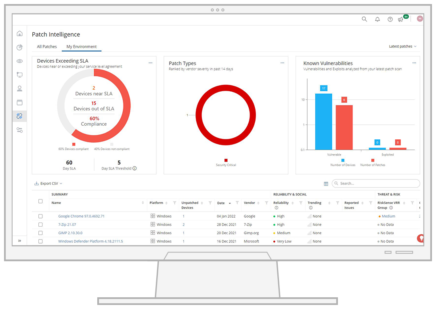Select the Patch Intelligence bandage sidebar icon
This screenshot has width=436, height=309.
tap(19, 116)
